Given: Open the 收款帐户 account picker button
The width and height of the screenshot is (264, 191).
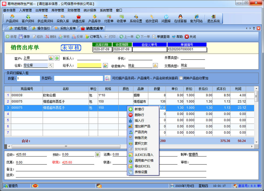Looking at the screenshot, I should point(155,65).
